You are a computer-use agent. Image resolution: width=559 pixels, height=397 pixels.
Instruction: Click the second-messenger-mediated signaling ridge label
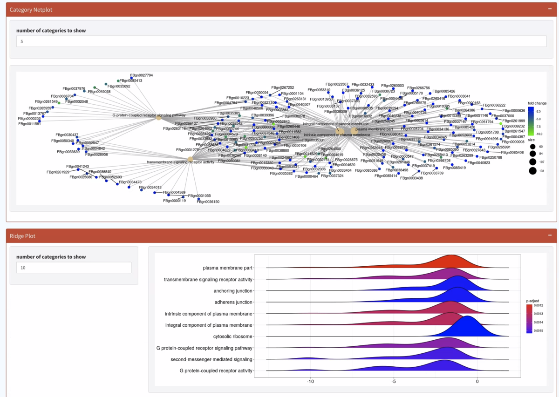(211, 359)
